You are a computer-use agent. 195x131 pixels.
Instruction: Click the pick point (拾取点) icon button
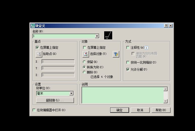[39, 54]
